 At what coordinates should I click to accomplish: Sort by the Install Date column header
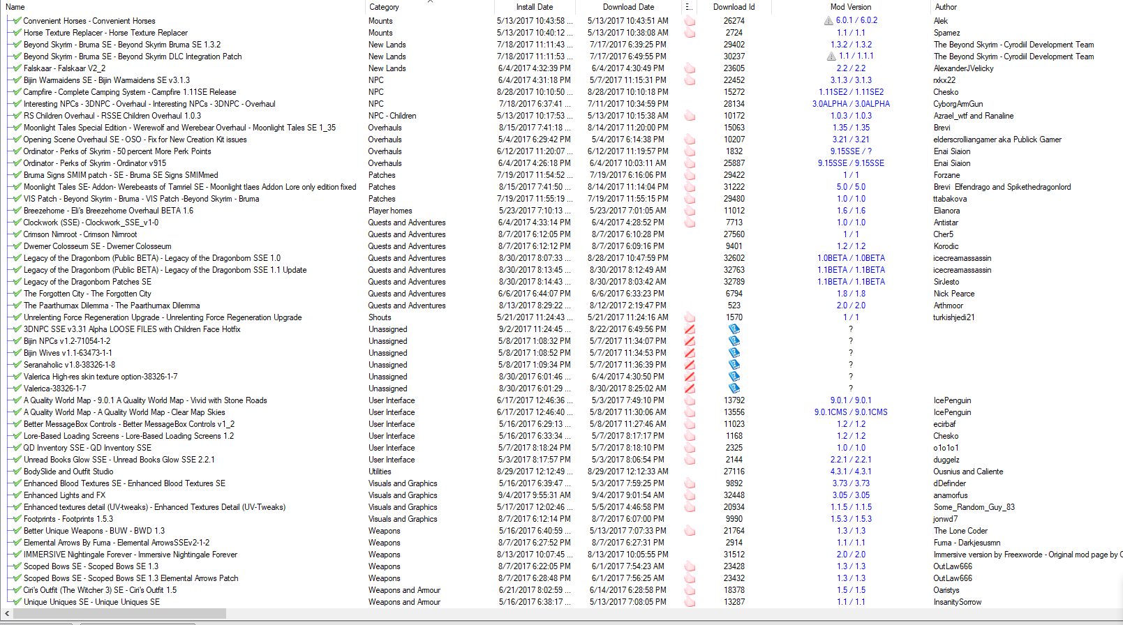tap(535, 7)
